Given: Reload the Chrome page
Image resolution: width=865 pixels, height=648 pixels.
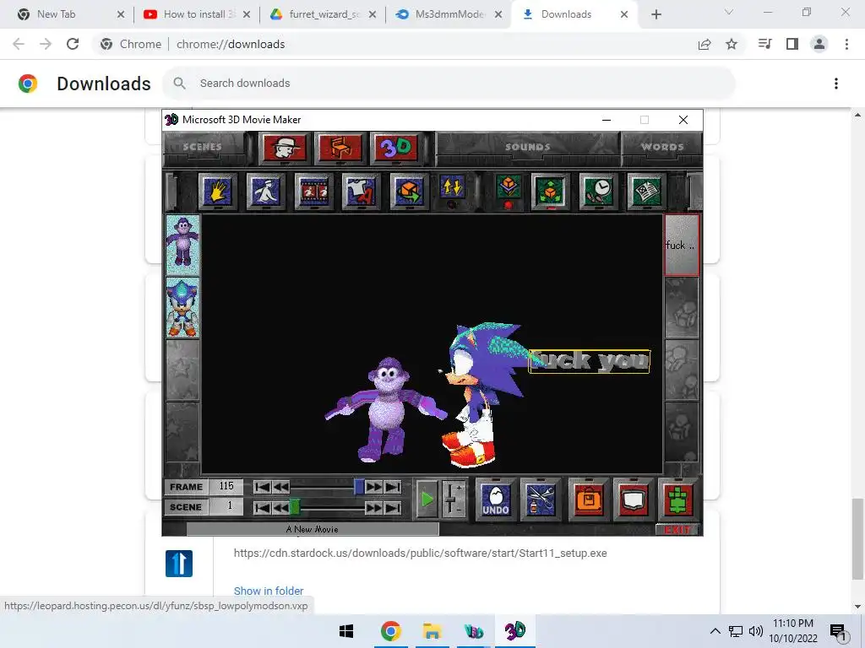Looking at the screenshot, I should (73, 44).
